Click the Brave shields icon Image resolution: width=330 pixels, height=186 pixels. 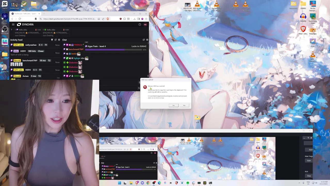point(108,19)
